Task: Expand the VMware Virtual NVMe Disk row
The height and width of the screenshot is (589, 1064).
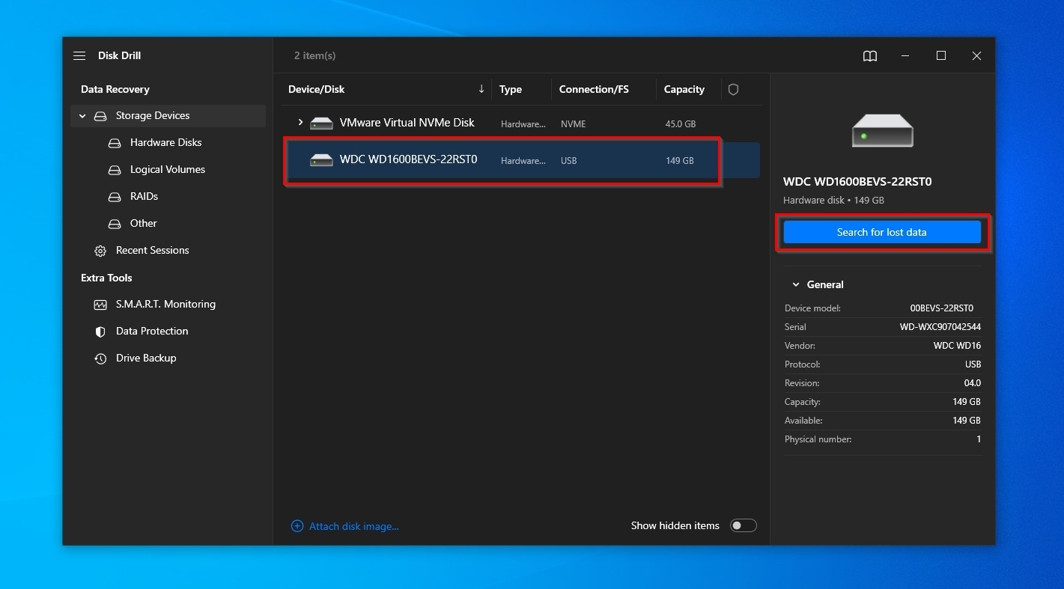Action: (300, 122)
